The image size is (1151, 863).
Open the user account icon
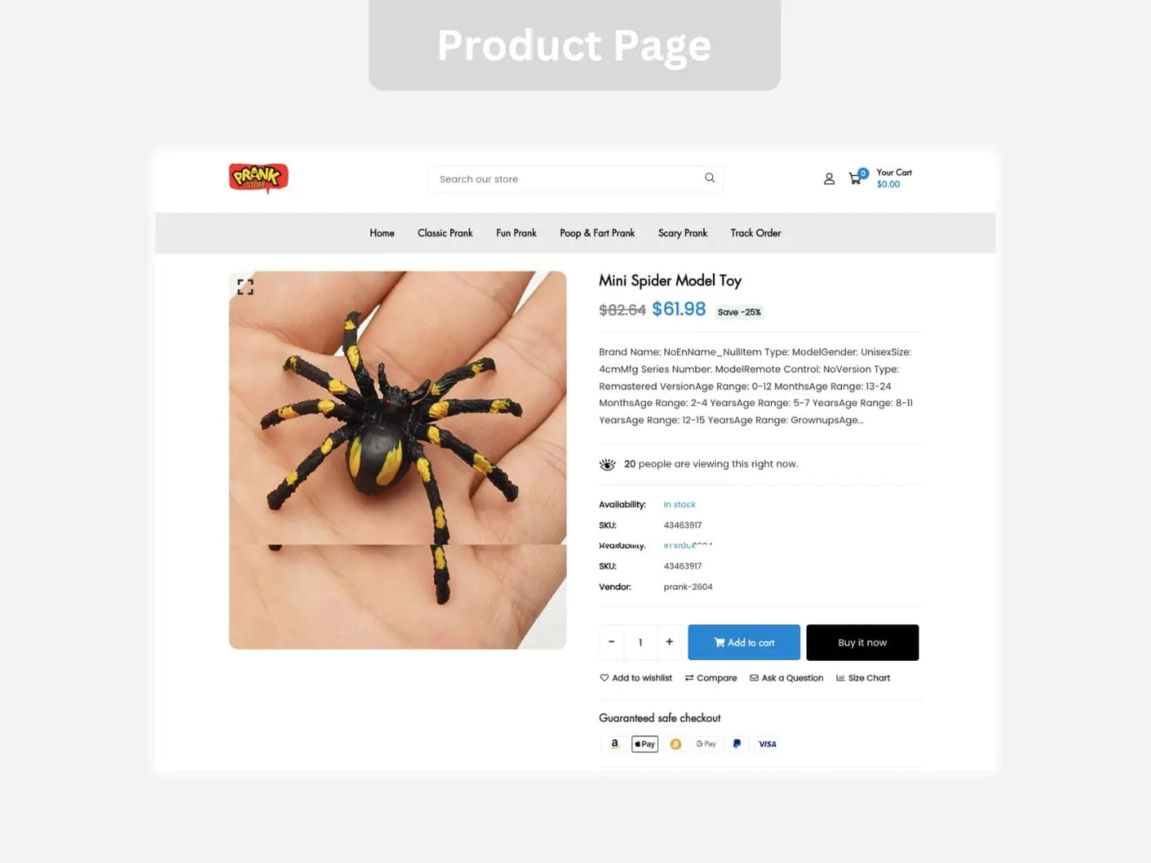[829, 179]
